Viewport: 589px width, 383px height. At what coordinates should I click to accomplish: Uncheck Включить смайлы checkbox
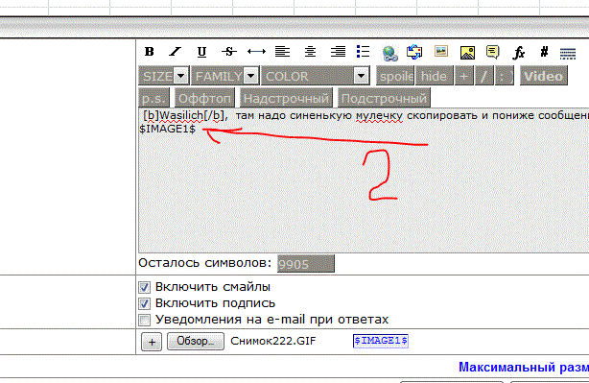coord(144,287)
